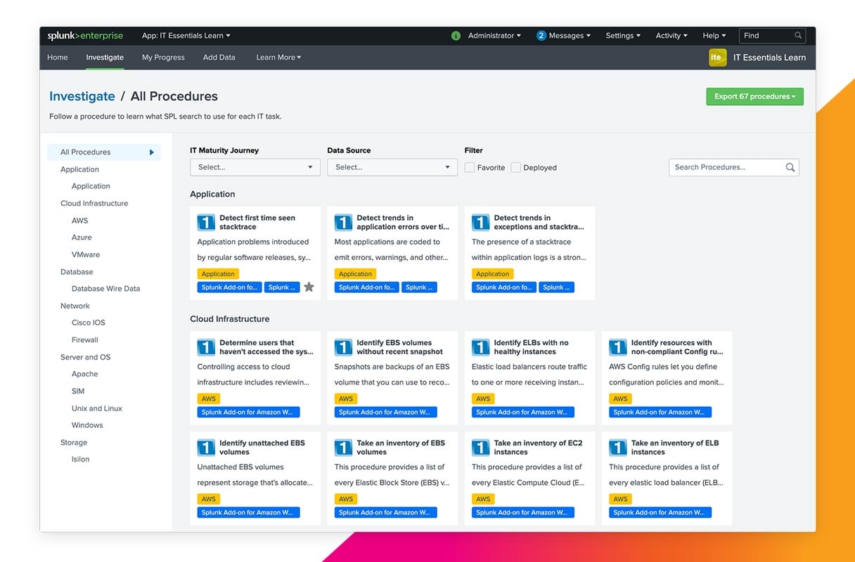The width and height of the screenshot is (855, 562).
Task: Open the IT Maturity Journey dropdown
Action: click(x=255, y=167)
